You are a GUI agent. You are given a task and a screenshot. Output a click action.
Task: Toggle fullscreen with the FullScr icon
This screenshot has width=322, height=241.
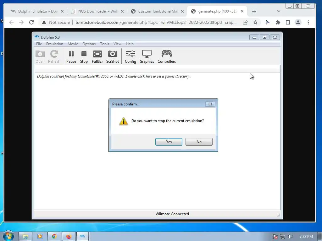point(97,56)
